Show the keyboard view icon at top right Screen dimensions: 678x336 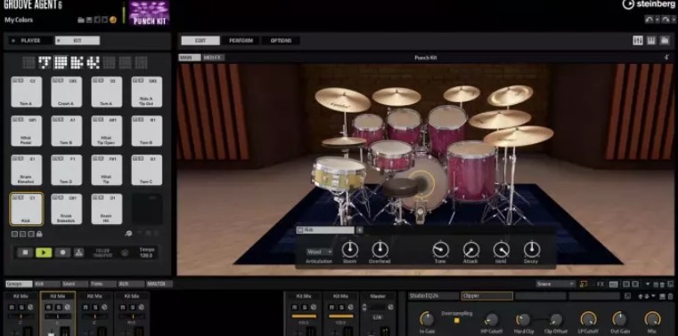(x=651, y=41)
